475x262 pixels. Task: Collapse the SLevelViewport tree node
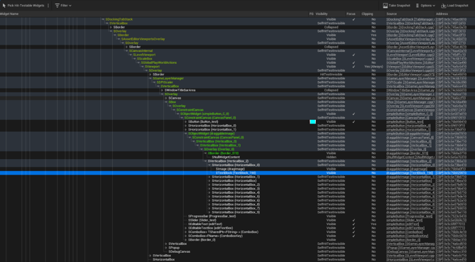click(x=131, y=55)
